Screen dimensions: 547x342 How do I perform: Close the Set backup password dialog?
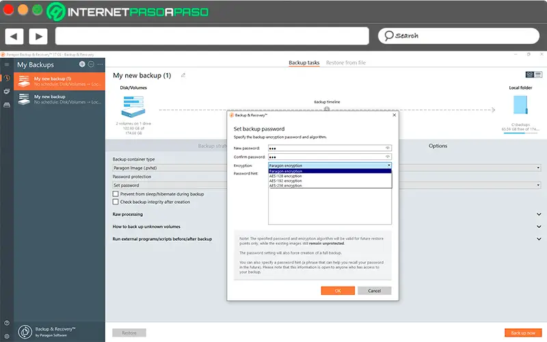coord(395,115)
